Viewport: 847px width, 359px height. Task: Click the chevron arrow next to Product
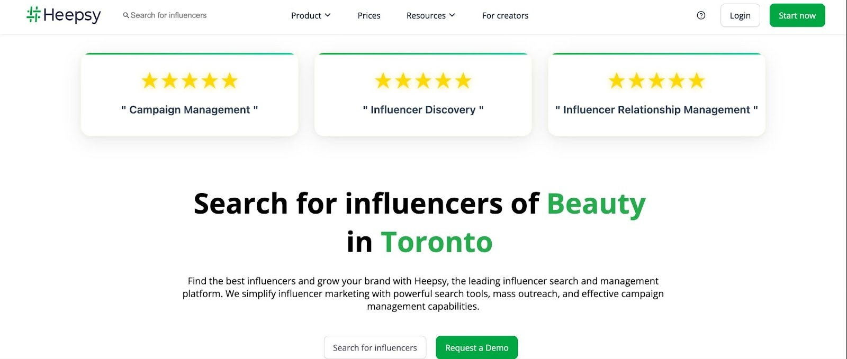(328, 15)
